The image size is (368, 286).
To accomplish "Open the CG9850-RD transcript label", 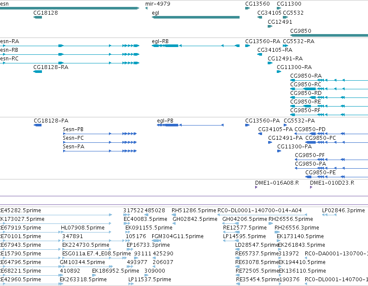I will pyautogui.click(x=306, y=93).
